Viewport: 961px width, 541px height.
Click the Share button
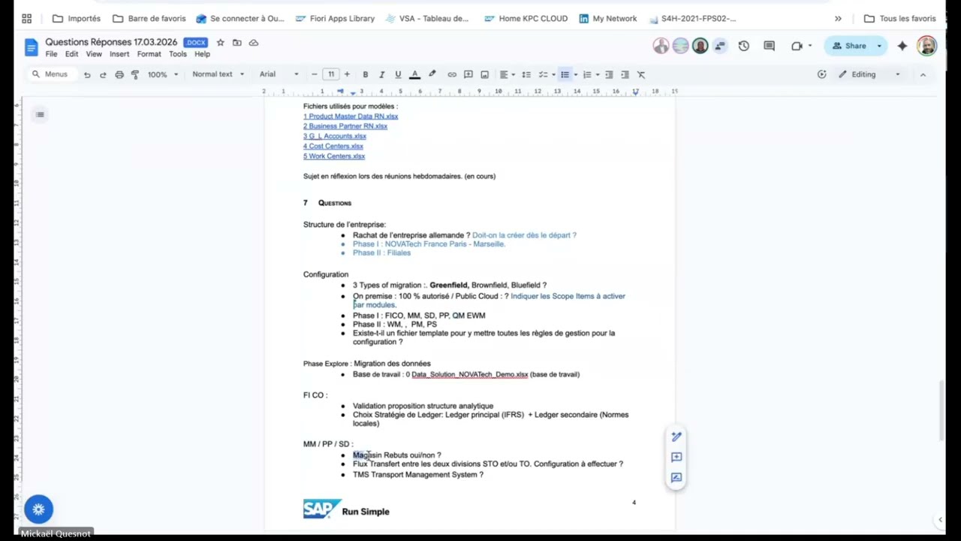click(x=849, y=46)
